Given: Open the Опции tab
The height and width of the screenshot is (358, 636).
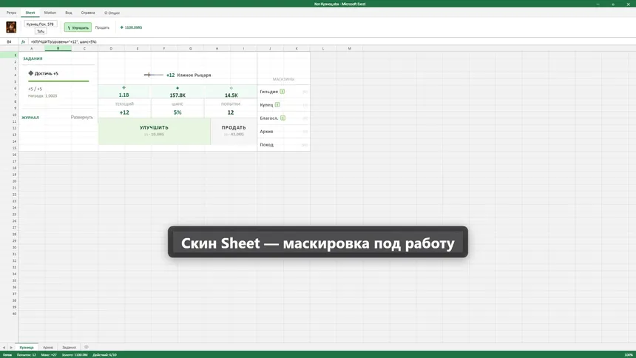Looking at the screenshot, I should click(112, 13).
